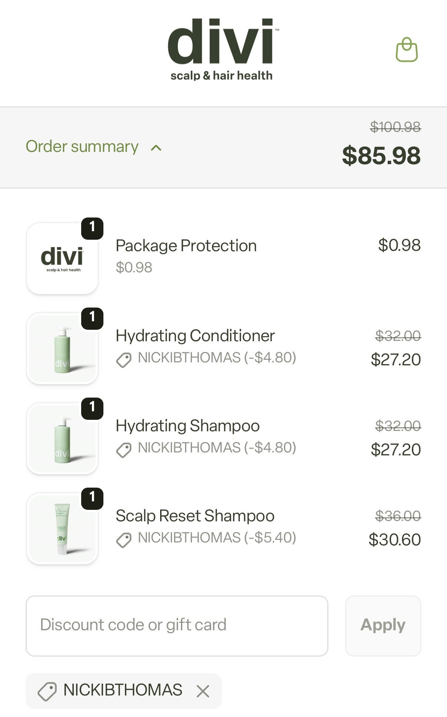Click the Hydrating Shampoo product image
The height and width of the screenshot is (717, 447).
coord(62,439)
